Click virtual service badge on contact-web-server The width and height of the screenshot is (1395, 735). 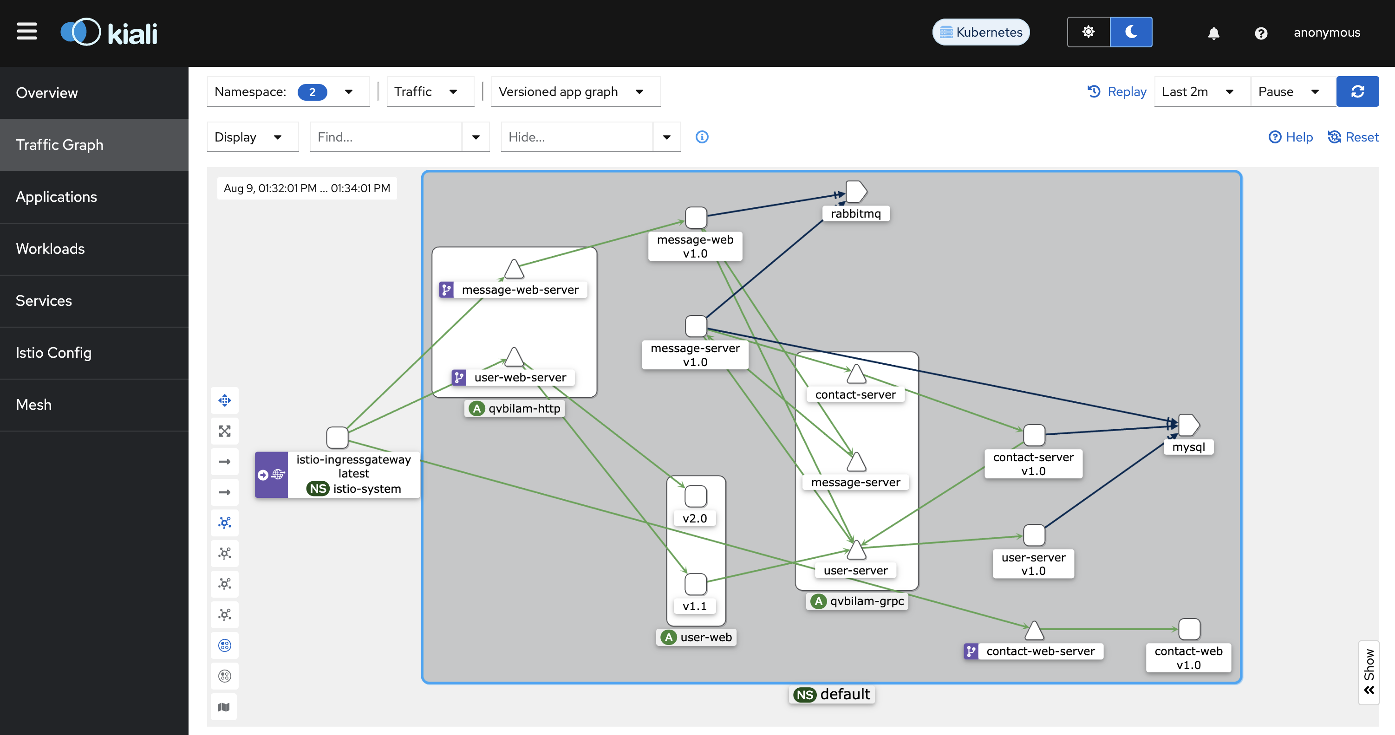971,651
